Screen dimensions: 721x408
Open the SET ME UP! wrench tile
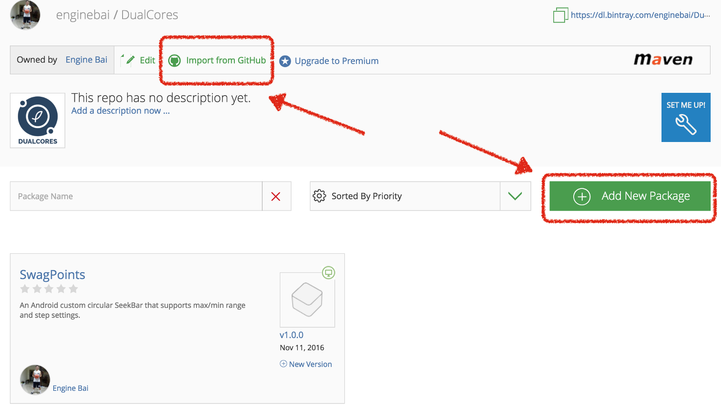click(x=686, y=117)
